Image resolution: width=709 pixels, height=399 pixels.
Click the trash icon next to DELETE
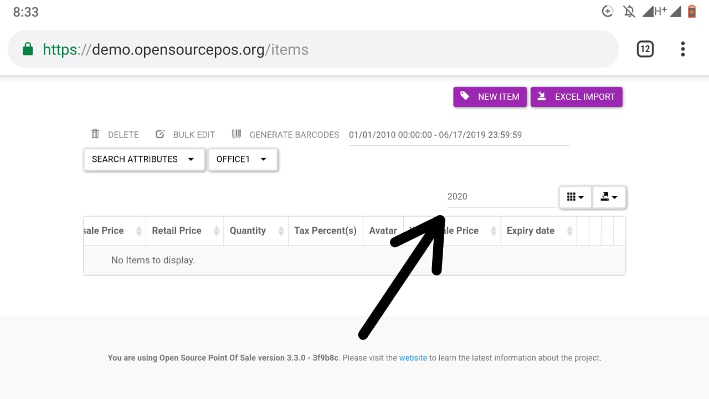(96, 134)
